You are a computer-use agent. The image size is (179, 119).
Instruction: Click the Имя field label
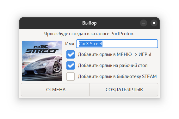(70, 44)
